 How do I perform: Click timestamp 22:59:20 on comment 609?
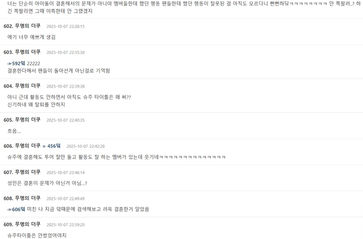click(x=65, y=224)
